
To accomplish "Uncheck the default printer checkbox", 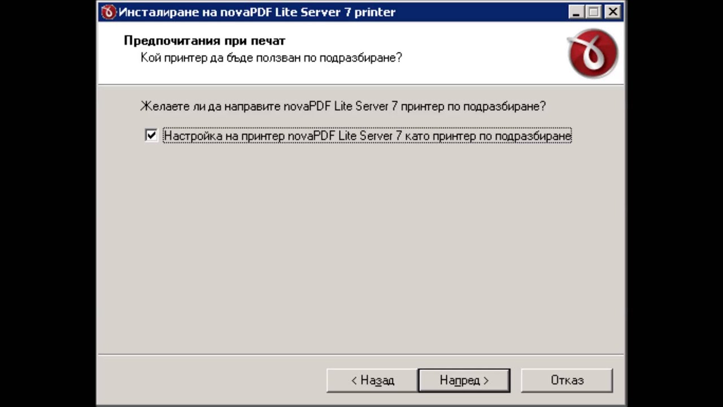I will coord(151,136).
